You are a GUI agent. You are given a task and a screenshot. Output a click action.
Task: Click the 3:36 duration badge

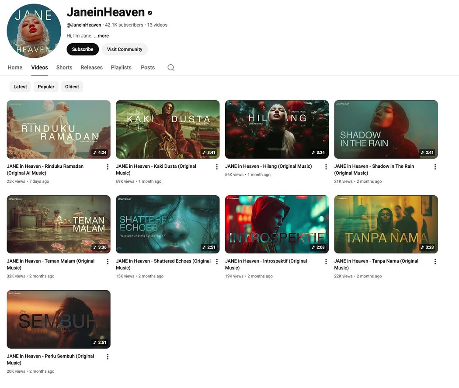tap(100, 247)
